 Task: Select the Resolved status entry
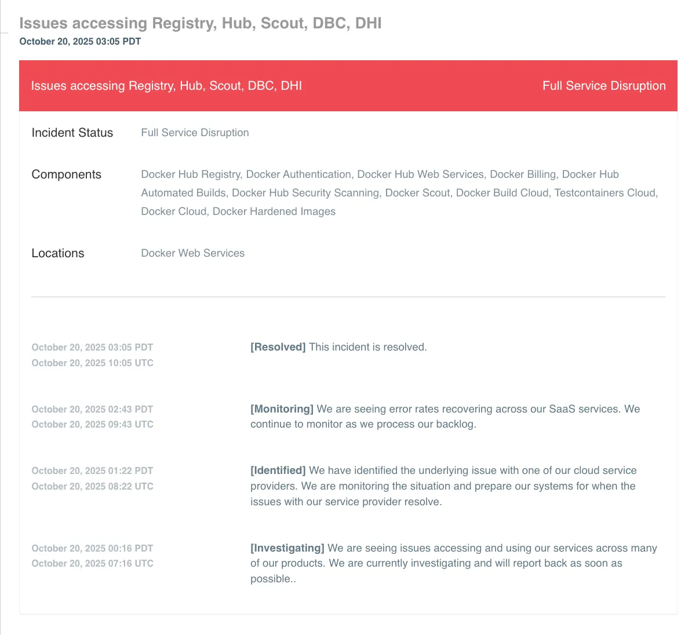coord(338,347)
